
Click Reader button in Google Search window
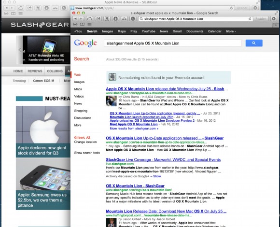click(261, 19)
